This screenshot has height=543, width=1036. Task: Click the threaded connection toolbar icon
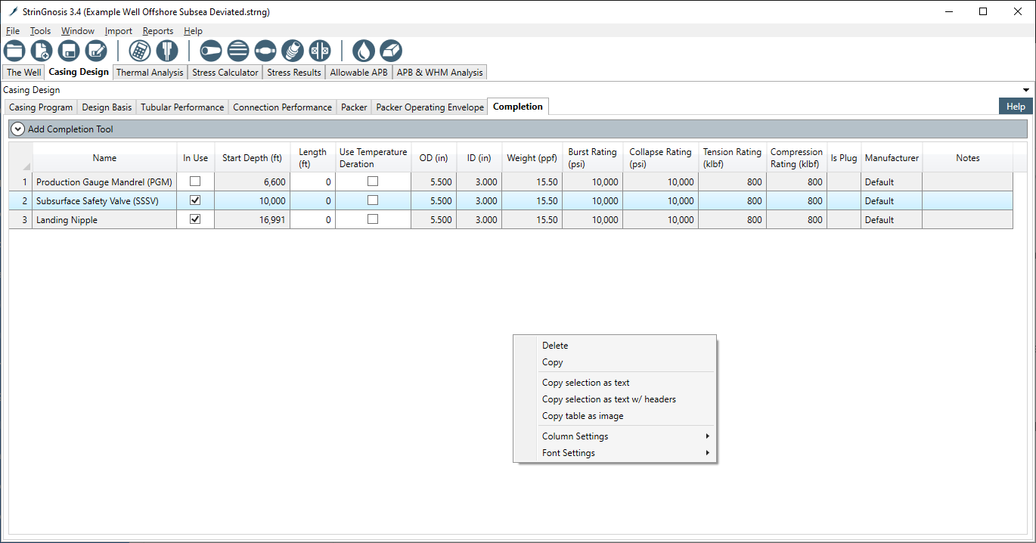coord(293,51)
